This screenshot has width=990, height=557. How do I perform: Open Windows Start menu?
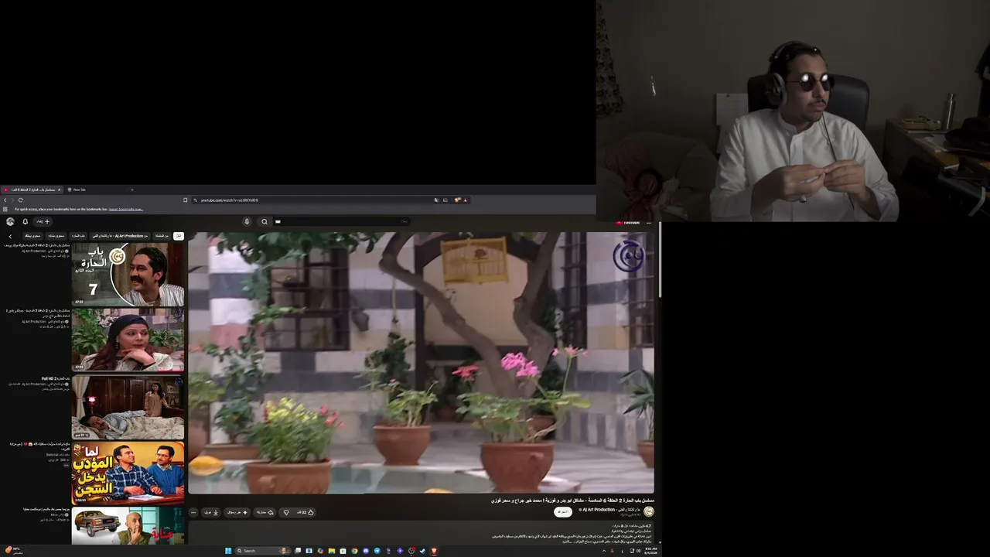click(228, 551)
